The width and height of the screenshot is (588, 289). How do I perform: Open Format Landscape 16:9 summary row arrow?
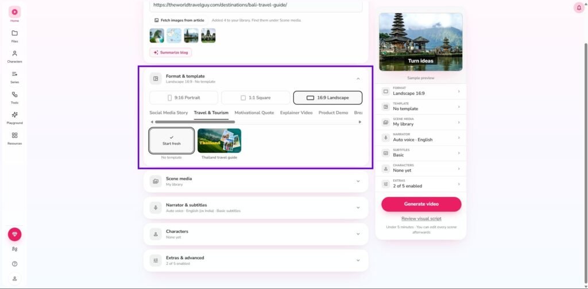pyautogui.click(x=459, y=91)
